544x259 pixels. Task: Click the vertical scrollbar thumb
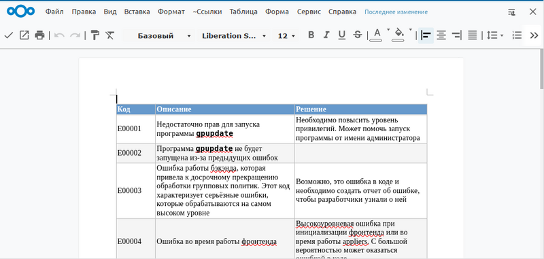point(541,69)
